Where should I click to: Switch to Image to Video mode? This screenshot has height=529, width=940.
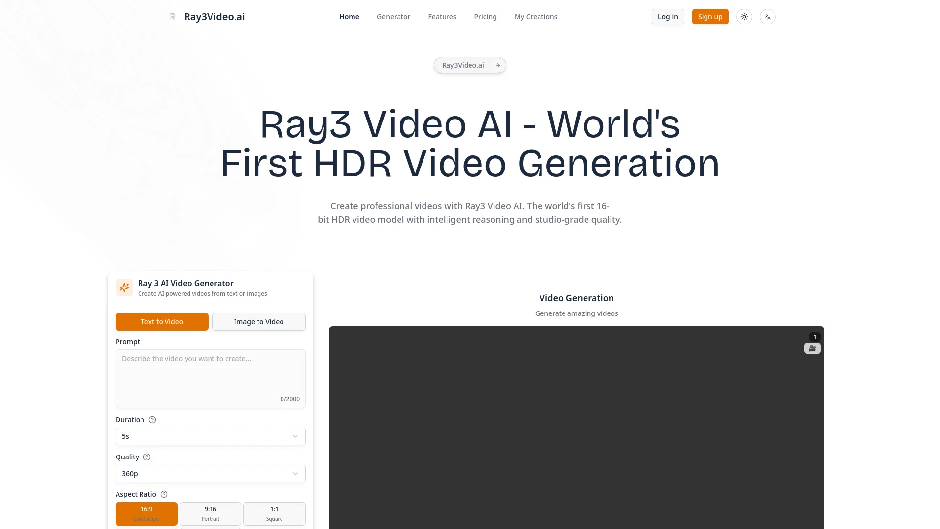point(258,322)
